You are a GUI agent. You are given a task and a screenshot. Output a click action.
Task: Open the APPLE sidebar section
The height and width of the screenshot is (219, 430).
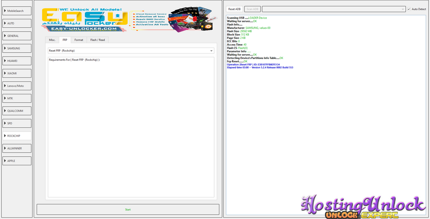(17, 160)
